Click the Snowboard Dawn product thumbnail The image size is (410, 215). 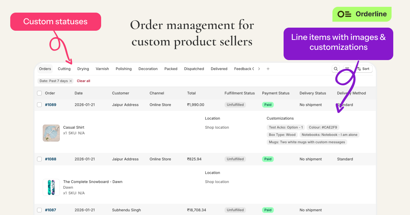[x=51, y=187]
